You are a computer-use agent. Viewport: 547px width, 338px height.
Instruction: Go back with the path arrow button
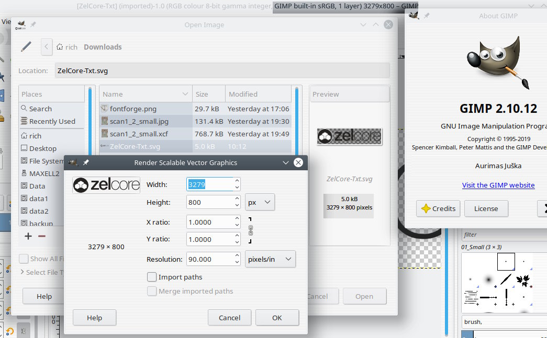pos(47,46)
